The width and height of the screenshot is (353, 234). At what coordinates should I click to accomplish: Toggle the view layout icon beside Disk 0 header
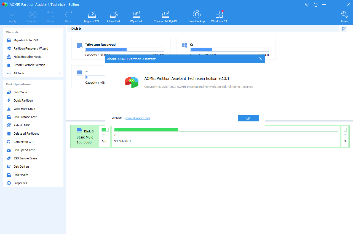(x=344, y=29)
